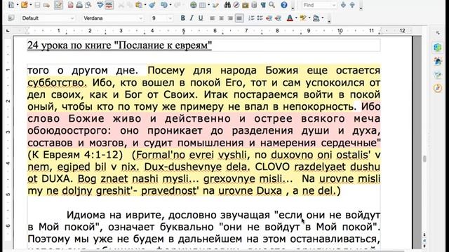Toggle Underline formatting
449x252 pixels.
coord(201,18)
